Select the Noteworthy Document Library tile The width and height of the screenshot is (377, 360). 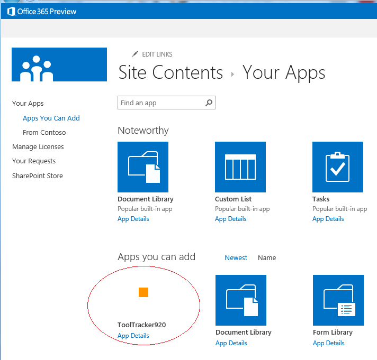[143, 167]
